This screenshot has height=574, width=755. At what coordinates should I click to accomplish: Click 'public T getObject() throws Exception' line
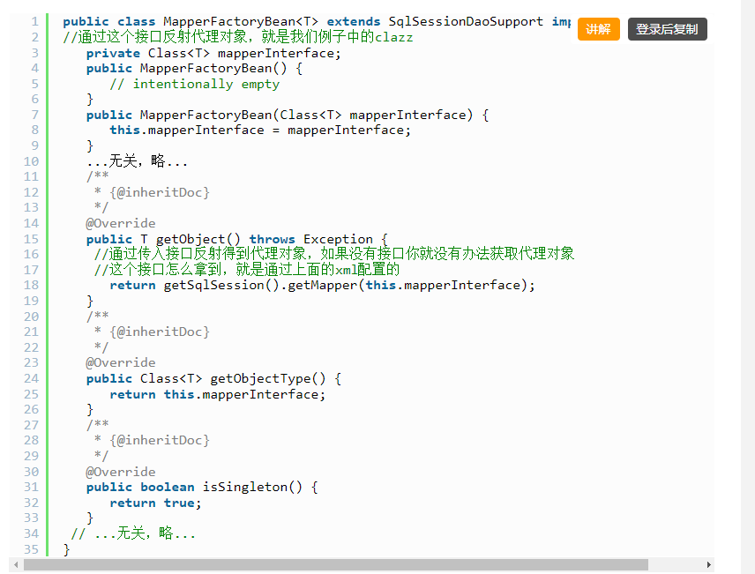pos(237,239)
